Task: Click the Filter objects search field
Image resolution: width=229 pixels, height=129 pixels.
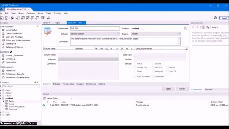Action: [x=21, y=86]
